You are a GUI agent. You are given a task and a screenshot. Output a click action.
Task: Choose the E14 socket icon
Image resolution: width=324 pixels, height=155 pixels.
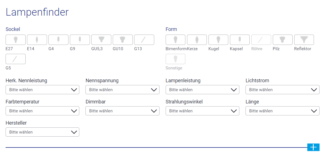click(x=37, y=40)
